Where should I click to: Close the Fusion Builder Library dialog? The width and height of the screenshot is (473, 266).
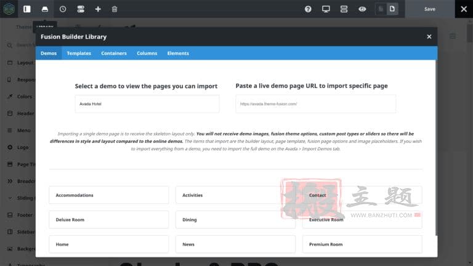tap(429, 36)
